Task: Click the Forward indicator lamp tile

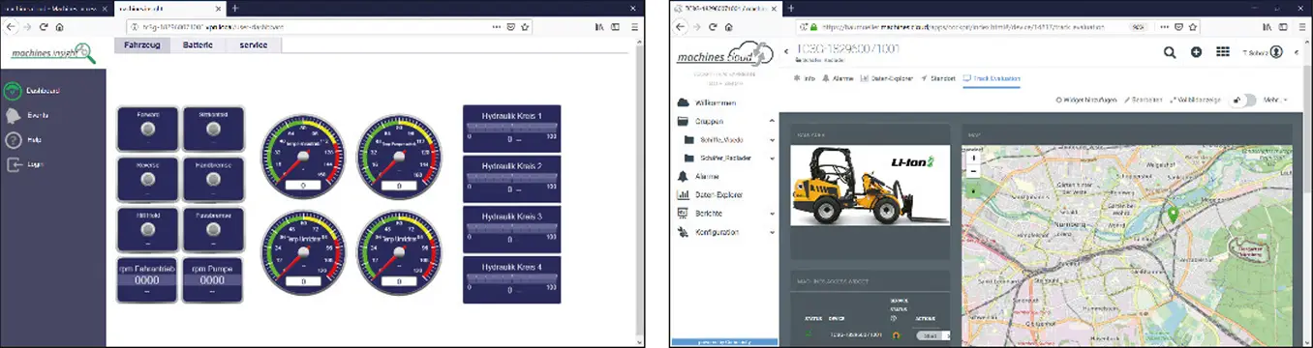Action: click(x=147, y=129)
